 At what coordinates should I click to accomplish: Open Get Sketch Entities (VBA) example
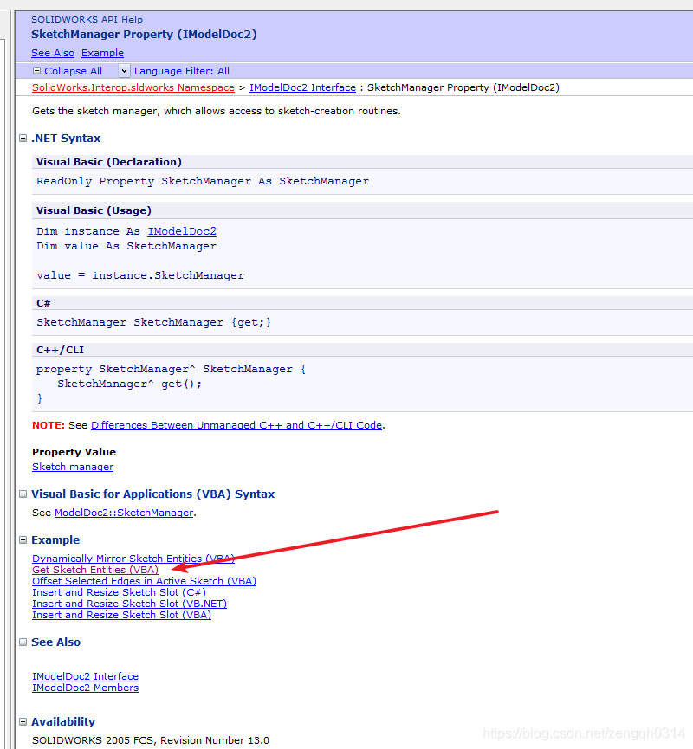point(95,570)
